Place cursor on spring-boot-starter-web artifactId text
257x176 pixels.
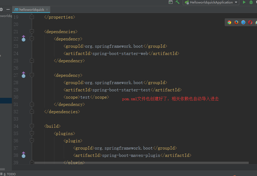pos(120,53)
